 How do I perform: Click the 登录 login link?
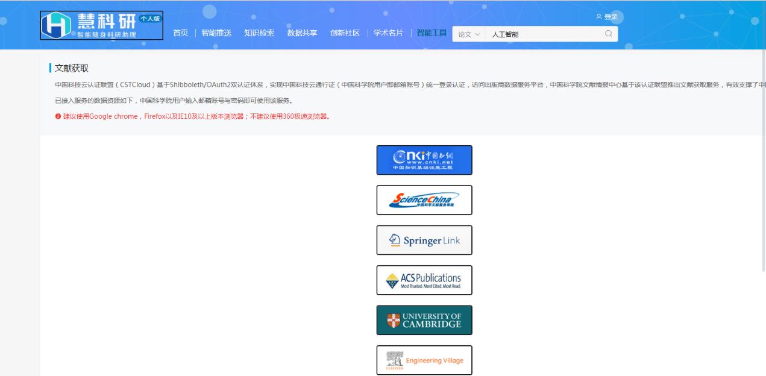[611, 17]
